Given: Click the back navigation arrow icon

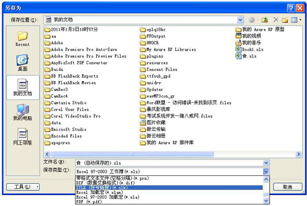Looking at the screenshot, I should pyautogui.click(x=252, y=20).
